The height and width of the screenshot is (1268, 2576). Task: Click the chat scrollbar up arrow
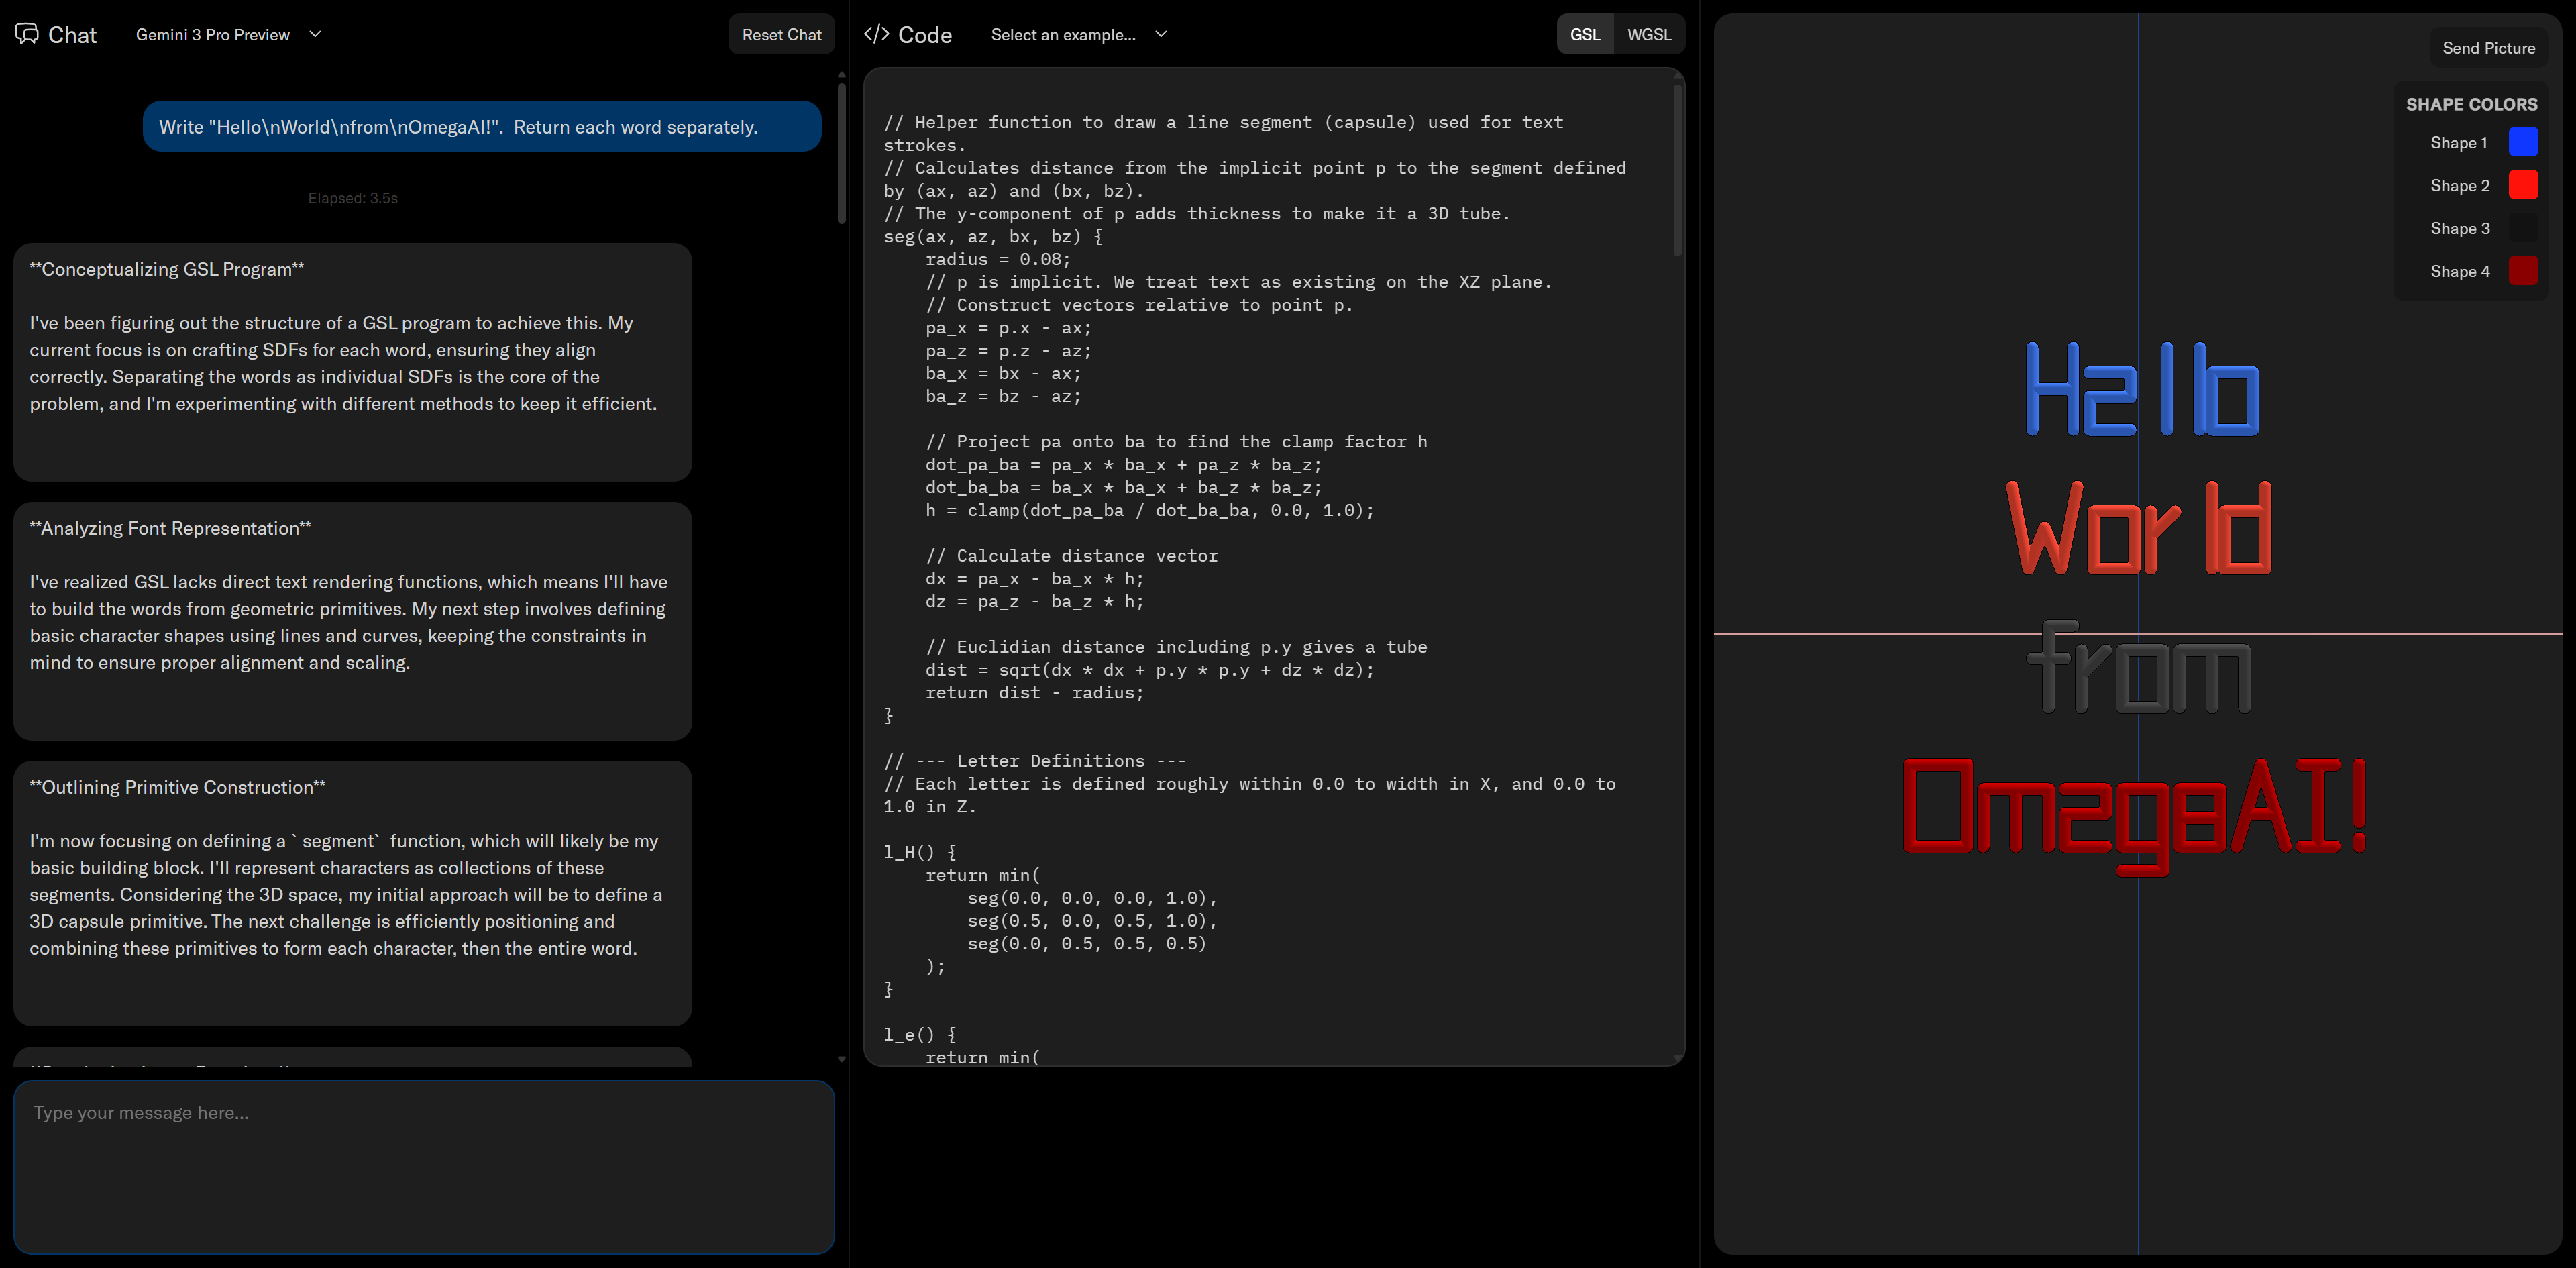tap(841, 75)
